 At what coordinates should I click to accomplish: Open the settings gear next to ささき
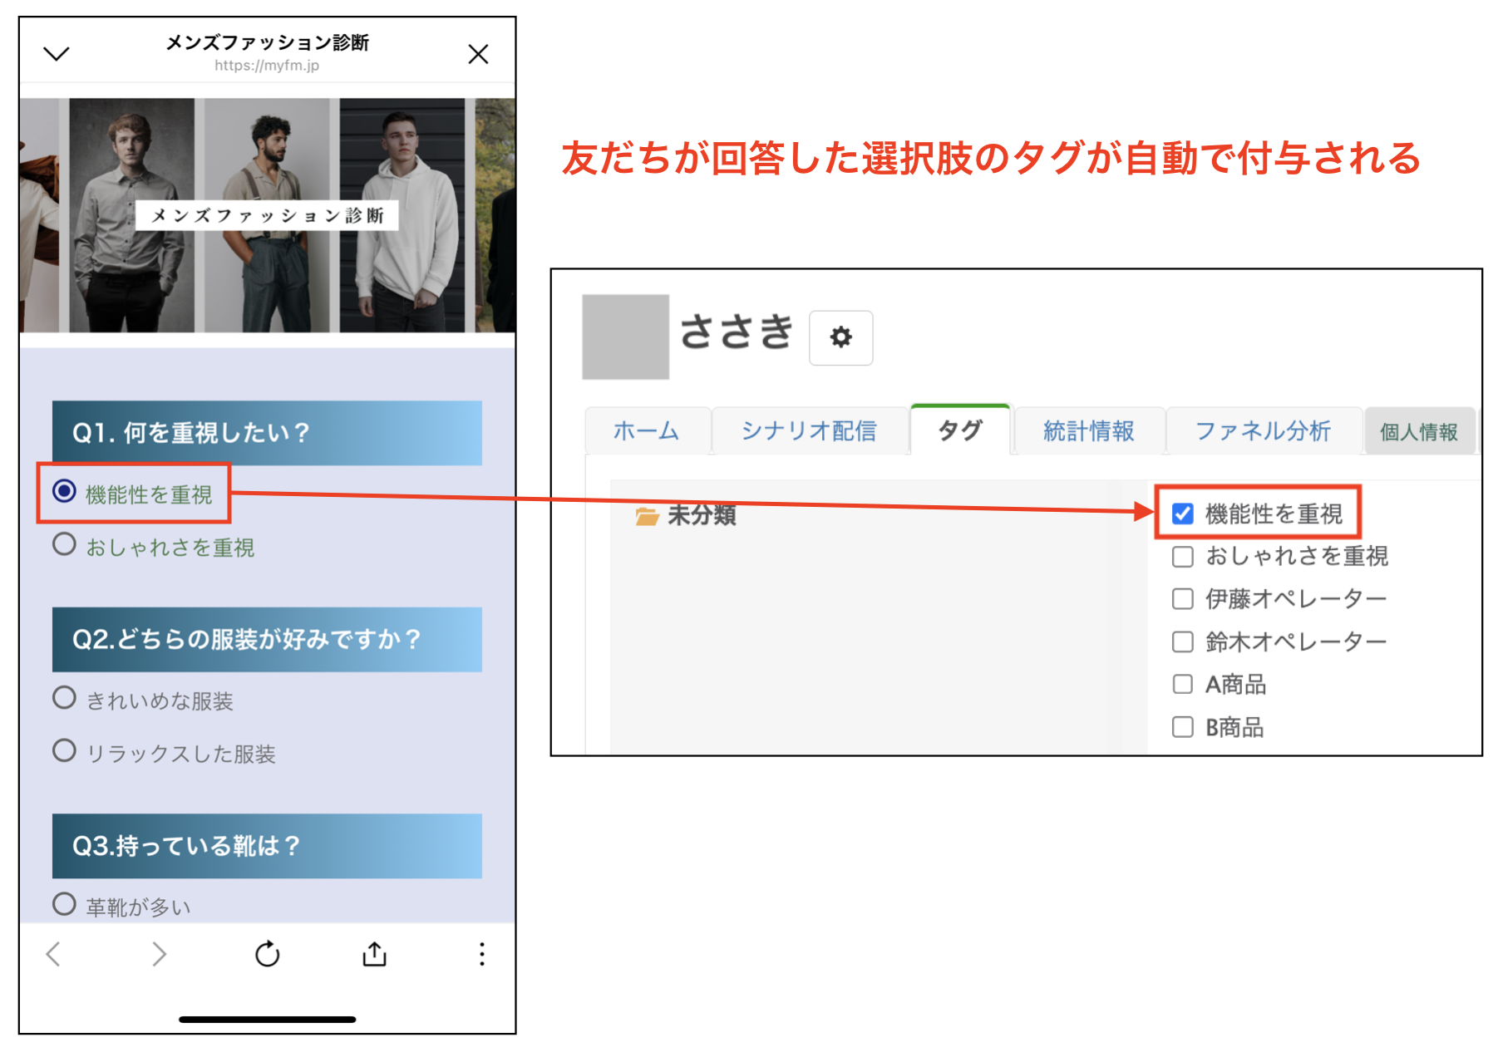point(840,337)
